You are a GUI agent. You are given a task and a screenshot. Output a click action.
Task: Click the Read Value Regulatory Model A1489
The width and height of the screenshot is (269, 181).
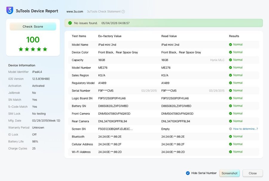click(165, 83)
